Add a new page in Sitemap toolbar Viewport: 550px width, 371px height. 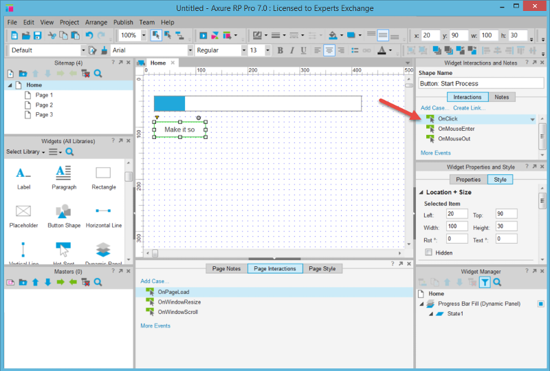point(11,74)
